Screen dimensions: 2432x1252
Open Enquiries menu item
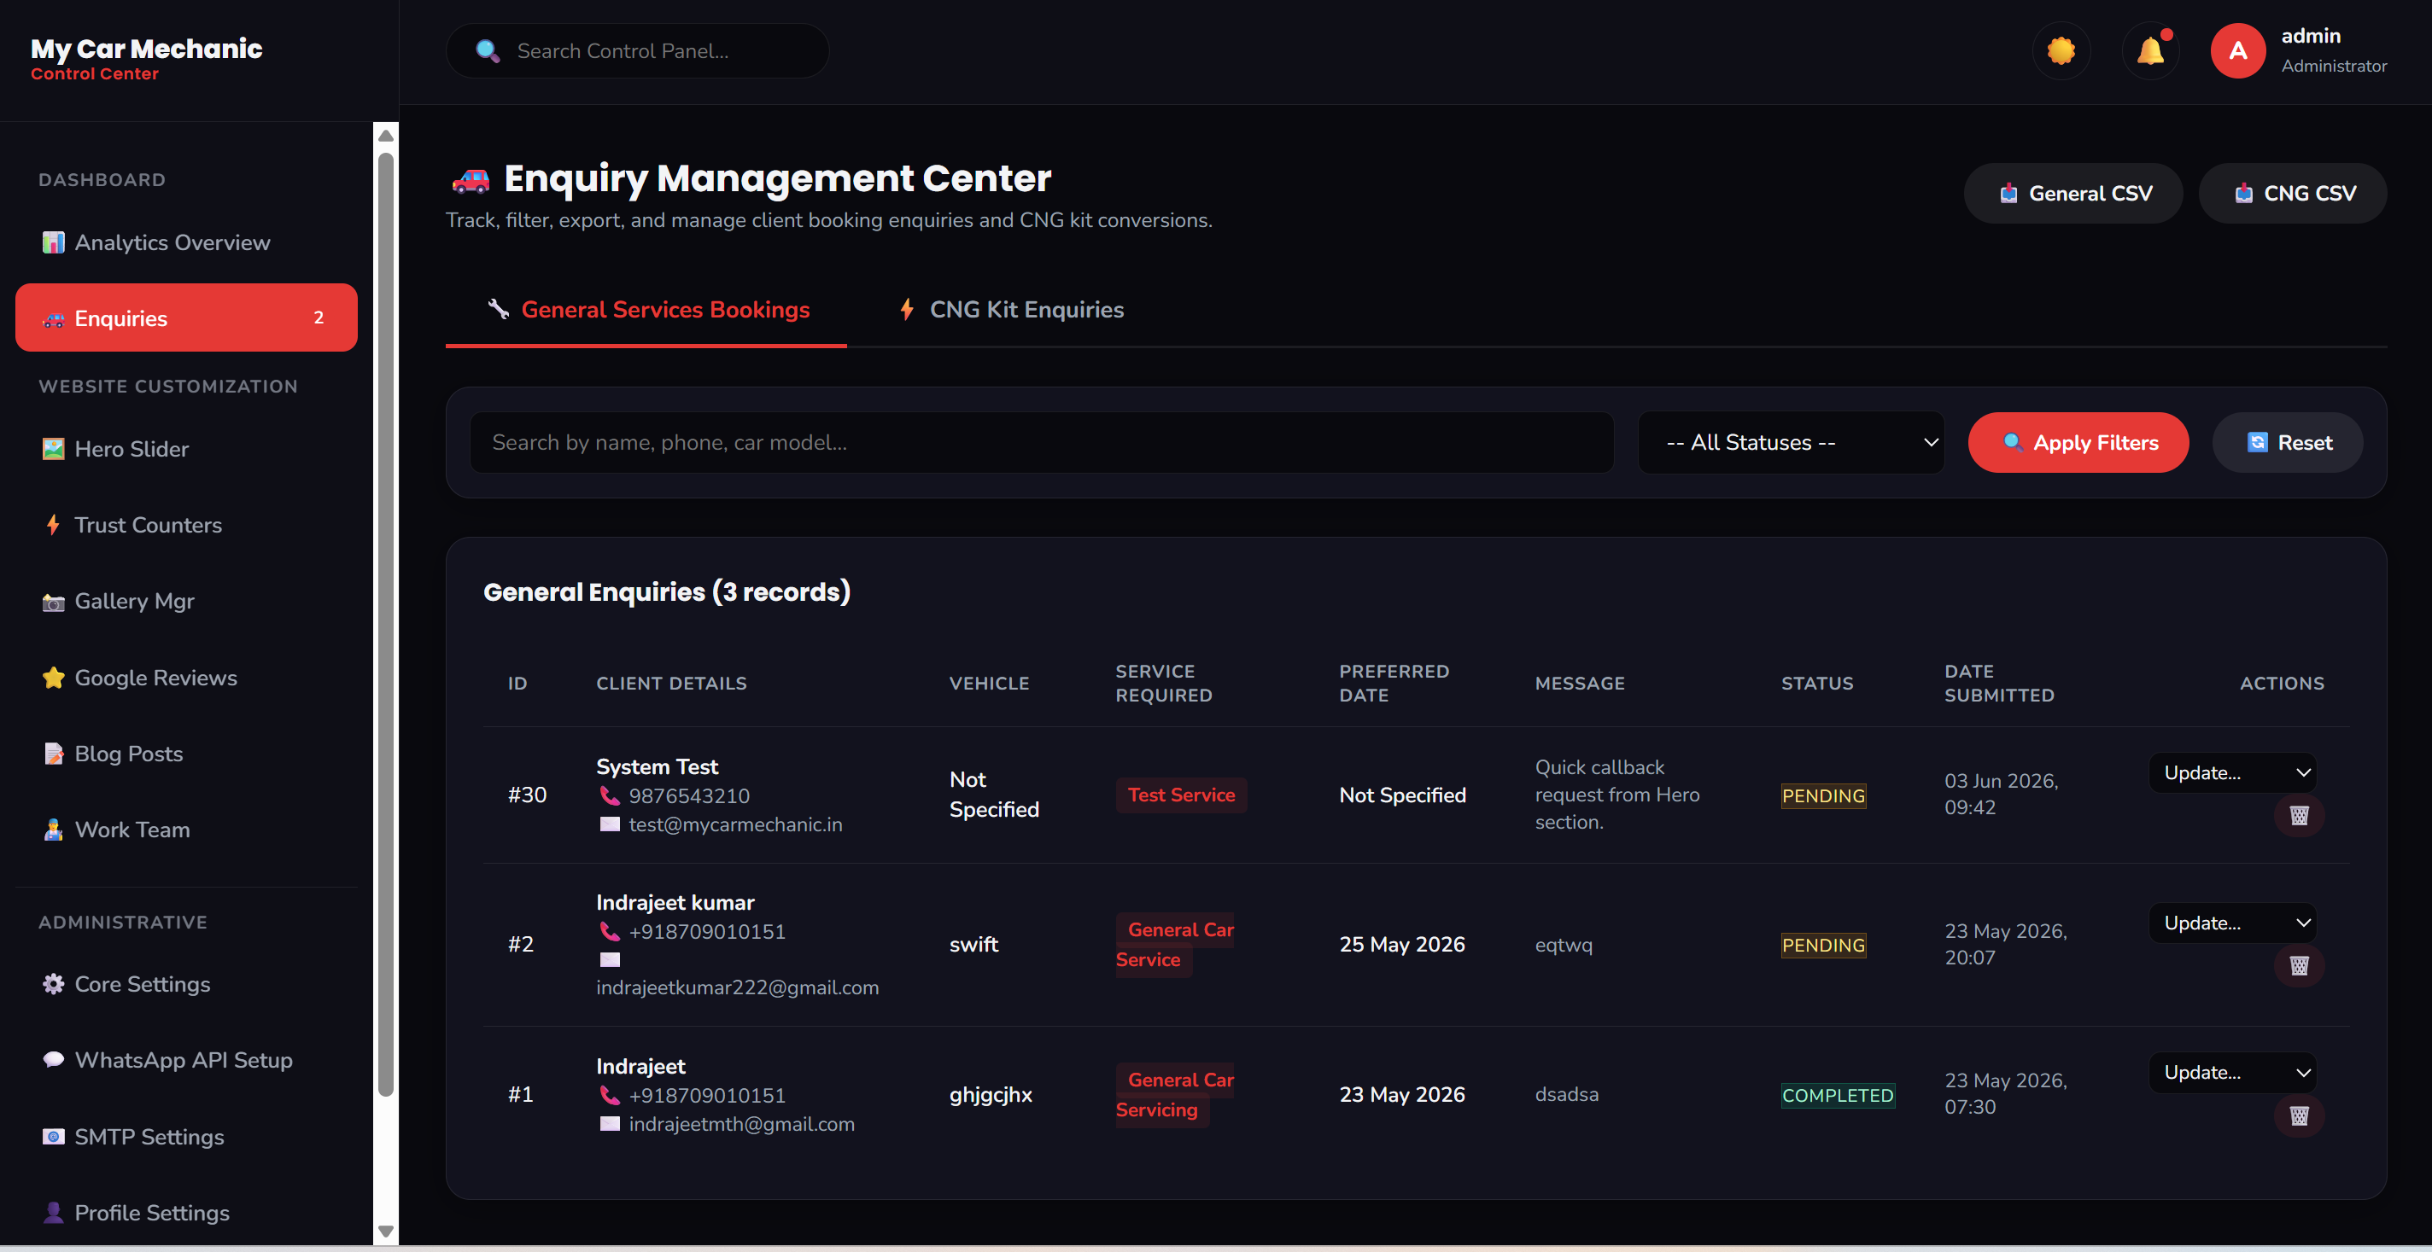tap(186, 318)
